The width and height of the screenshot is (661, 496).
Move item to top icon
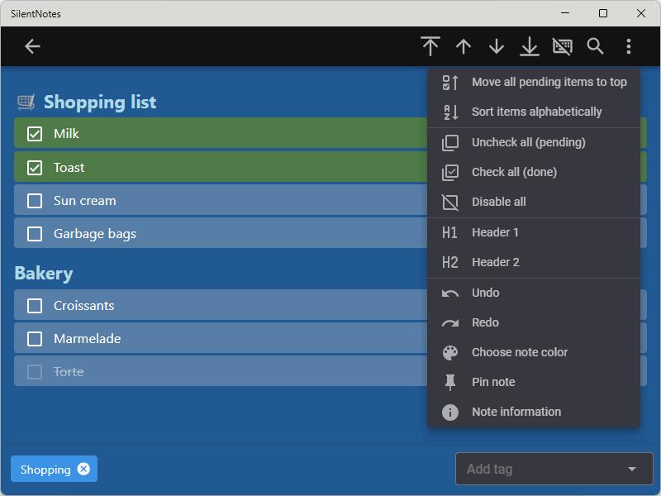click(430, 46)
